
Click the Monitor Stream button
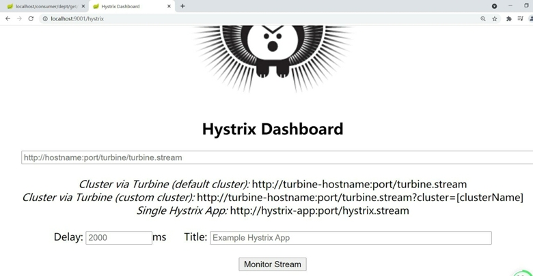coord(273,264)
